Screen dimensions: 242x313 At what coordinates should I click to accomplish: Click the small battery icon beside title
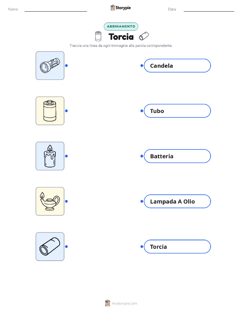point(98,36)
